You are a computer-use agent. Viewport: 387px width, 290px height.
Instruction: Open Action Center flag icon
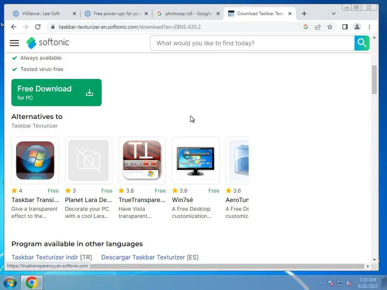pos(330,283)
